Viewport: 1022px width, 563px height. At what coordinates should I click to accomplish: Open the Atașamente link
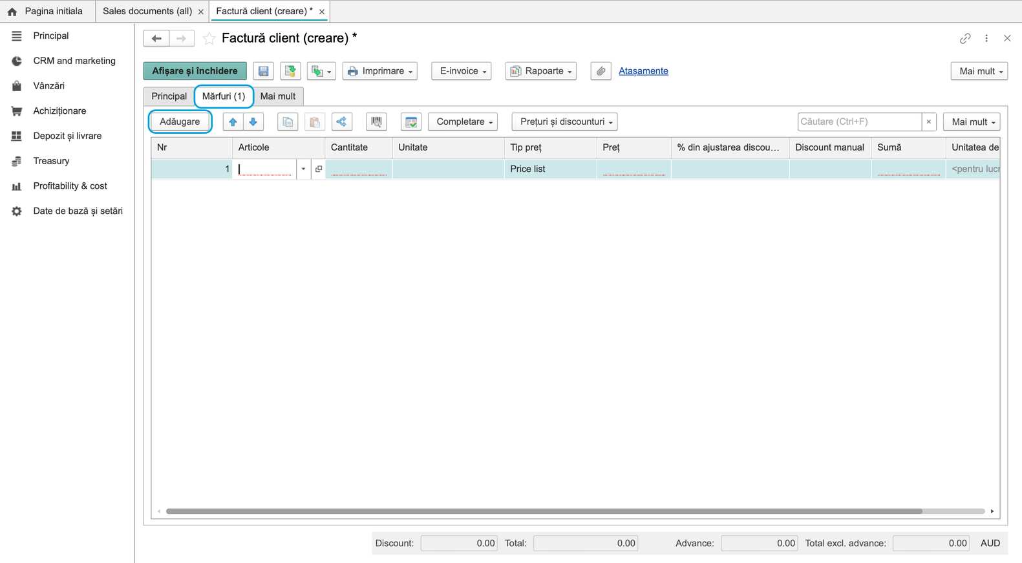tap(643, 71)
